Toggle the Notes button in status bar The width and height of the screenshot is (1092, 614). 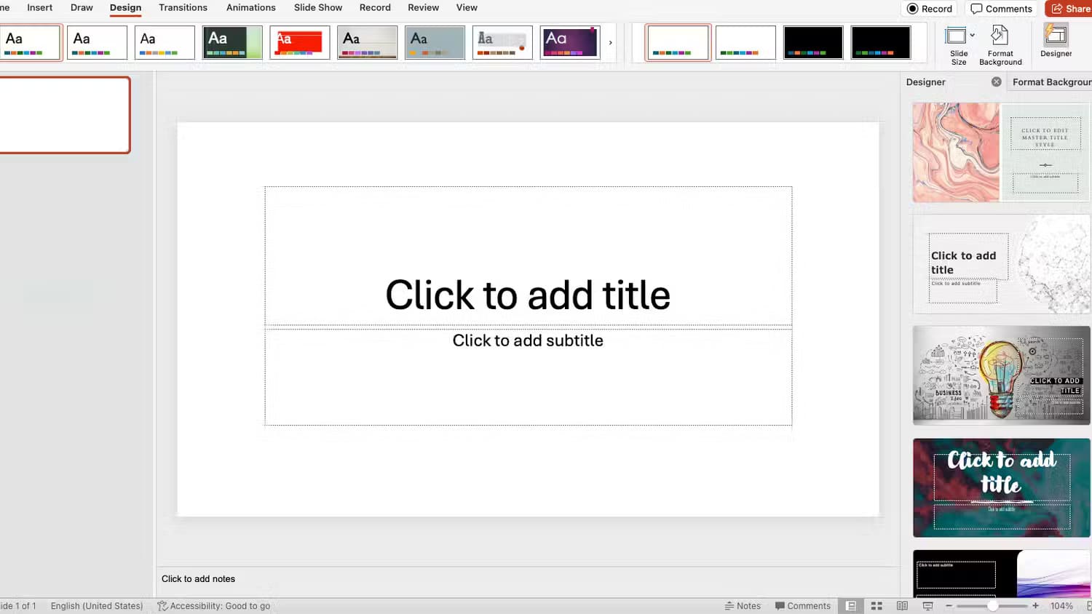743,606
